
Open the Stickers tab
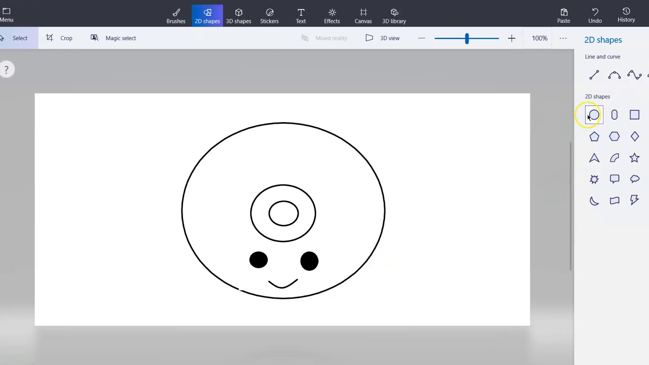(269, 16)
